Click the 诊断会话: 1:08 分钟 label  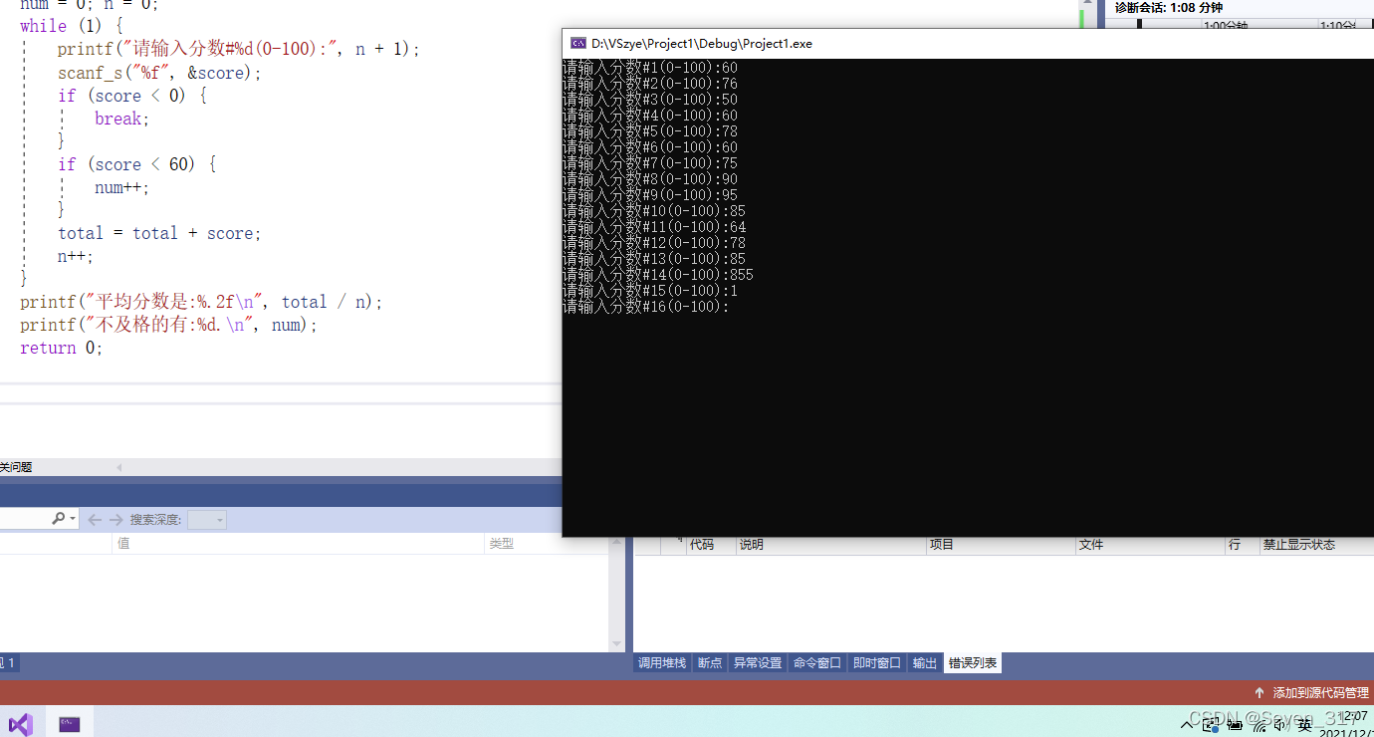point(1169,8)
